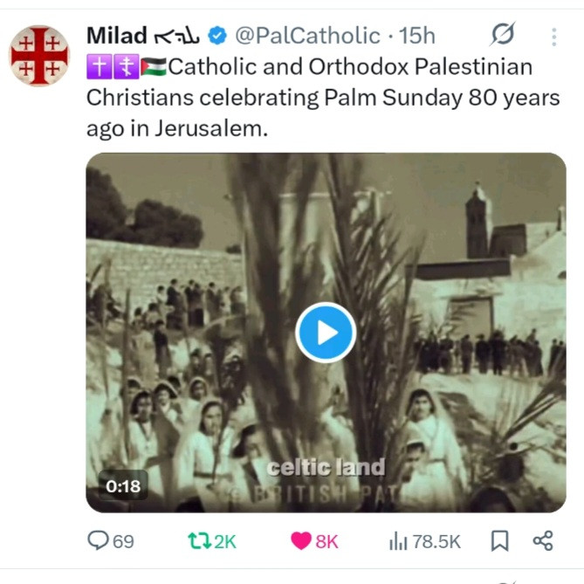Bookmark this tweet
584x584 pixels.
tap(499, 541)
